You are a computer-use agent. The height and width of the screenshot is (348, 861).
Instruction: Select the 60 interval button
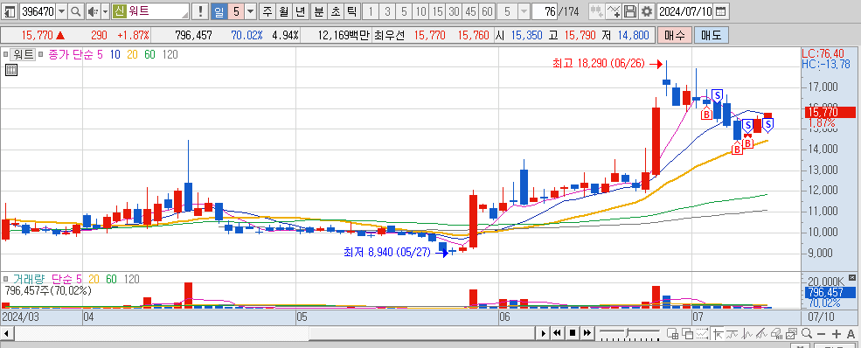pyautogui.click(x=487, y=11)
